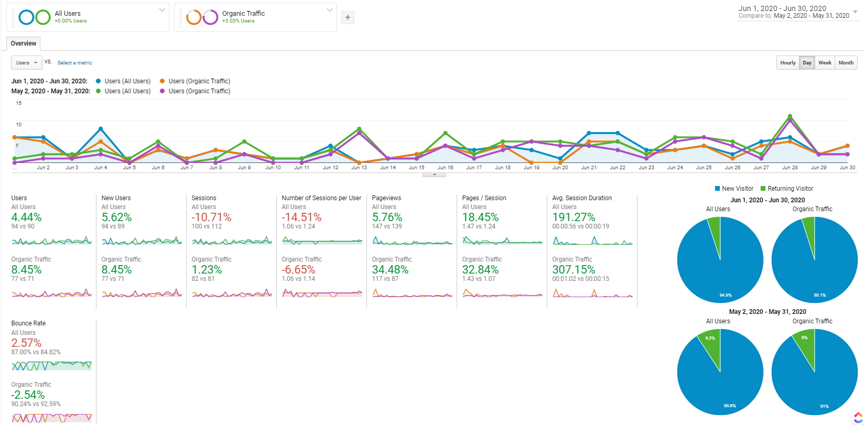This screenshot has width=865, height=425.
Task: Expand the All Users segment chevron
Action: (x=162, y=10)
